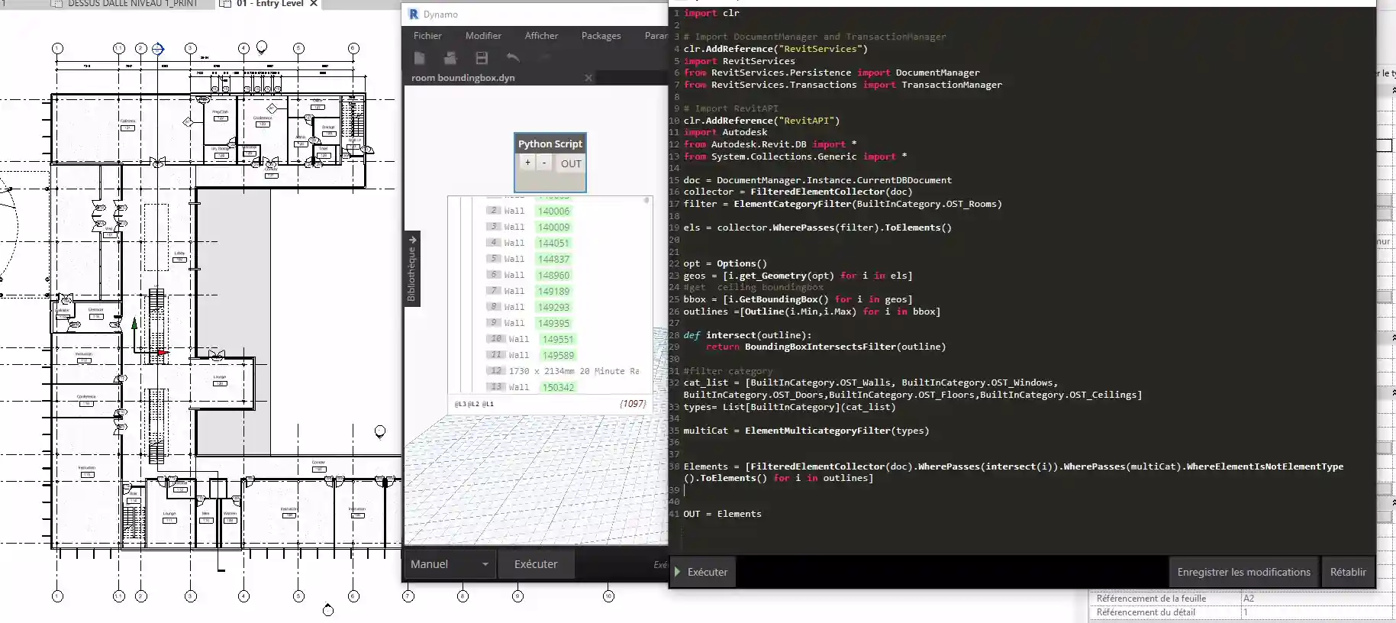Click Enregistrer les modifications button
Image resolution: width=1396 pixels, height=623 pixels.
tap(1243, 572)
